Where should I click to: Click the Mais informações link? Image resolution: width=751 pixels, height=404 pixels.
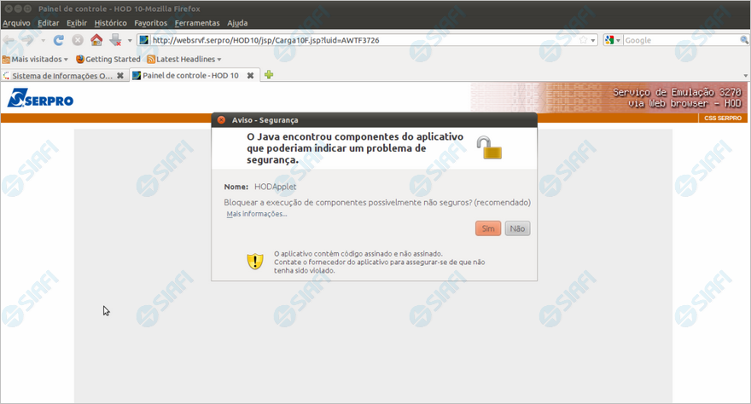256,214
